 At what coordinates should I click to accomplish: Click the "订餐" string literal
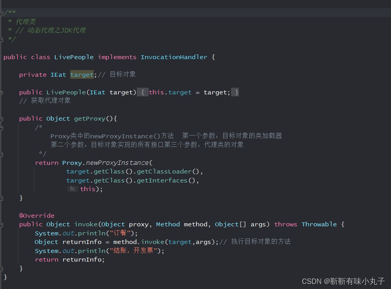click(120, 233)
